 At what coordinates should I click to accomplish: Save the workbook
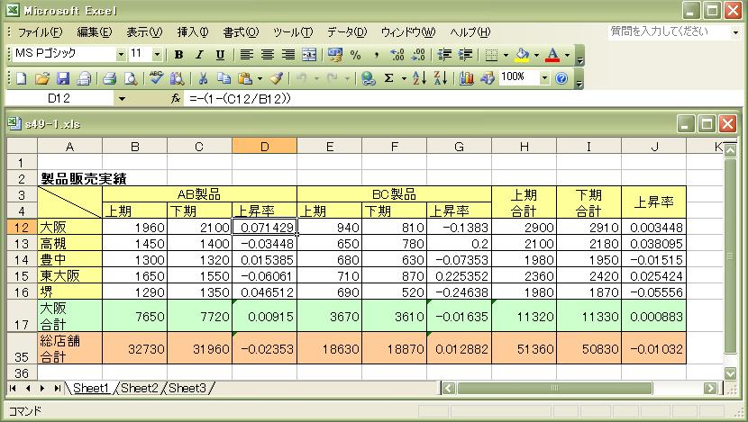tap(63, 78)
